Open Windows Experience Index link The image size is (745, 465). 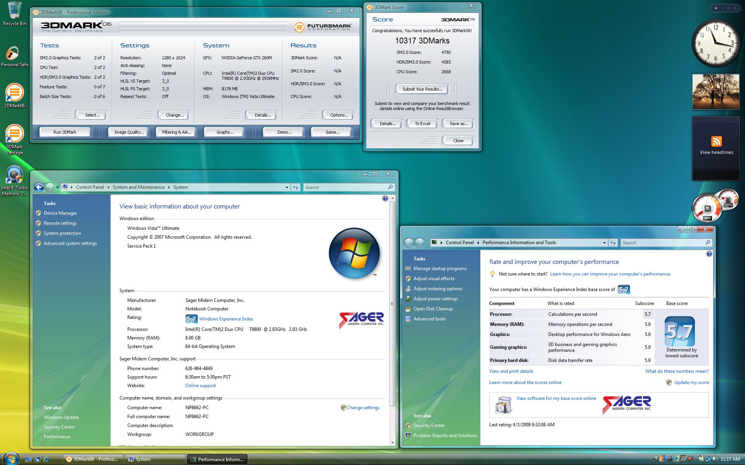(x=226, y=319)
